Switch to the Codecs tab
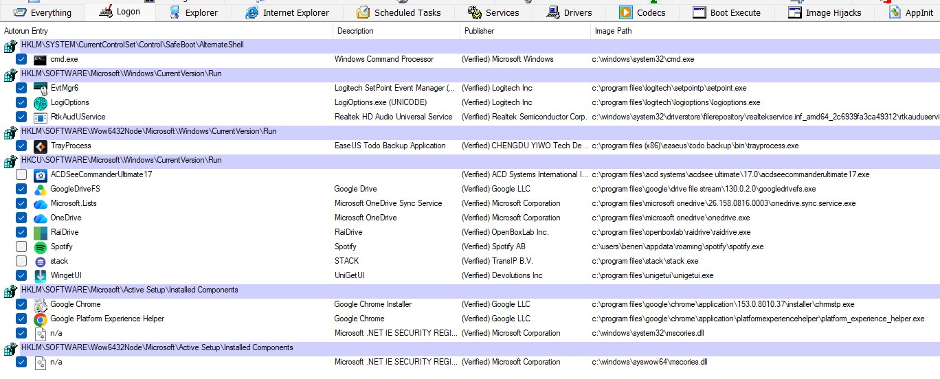 pos(642,12)
